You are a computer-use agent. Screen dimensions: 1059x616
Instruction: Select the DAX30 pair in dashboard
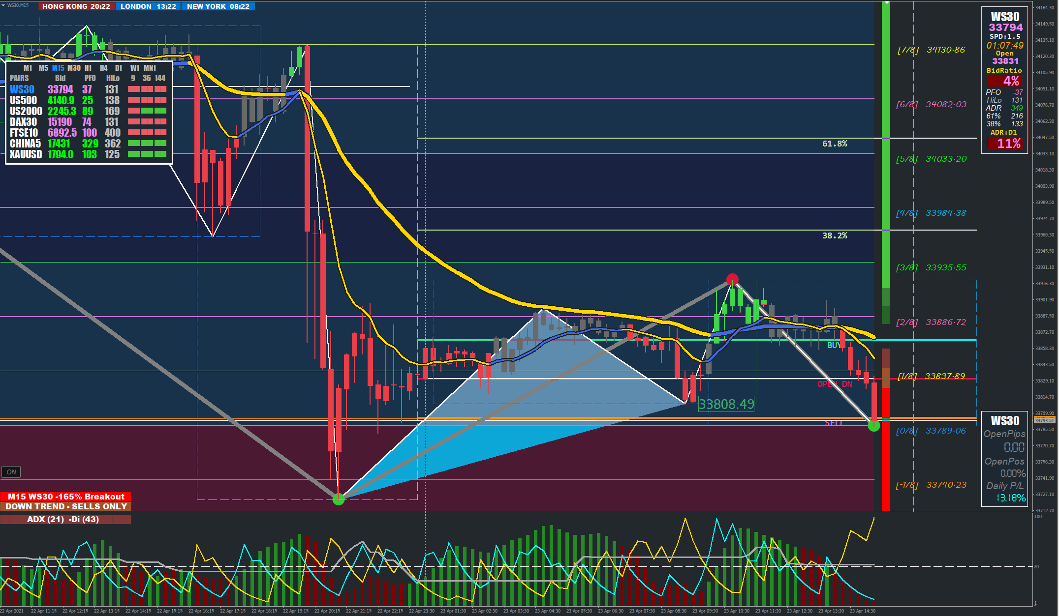[23, 122]
